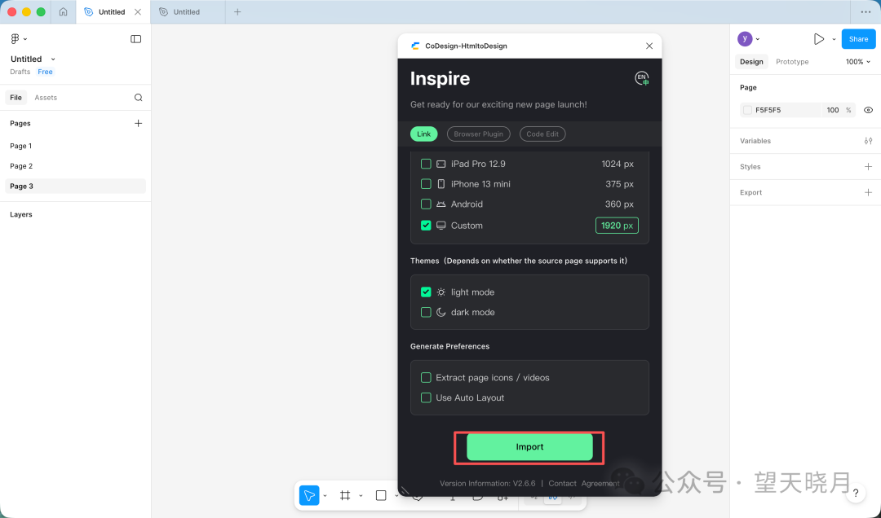Enable Use Auto Layout checkbox

click(x=426, y=398)
